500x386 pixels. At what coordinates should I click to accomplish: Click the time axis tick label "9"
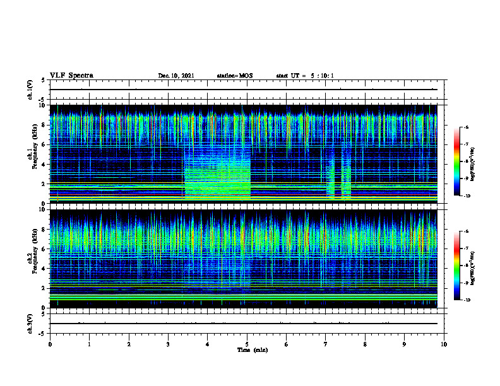coord(404,344)
